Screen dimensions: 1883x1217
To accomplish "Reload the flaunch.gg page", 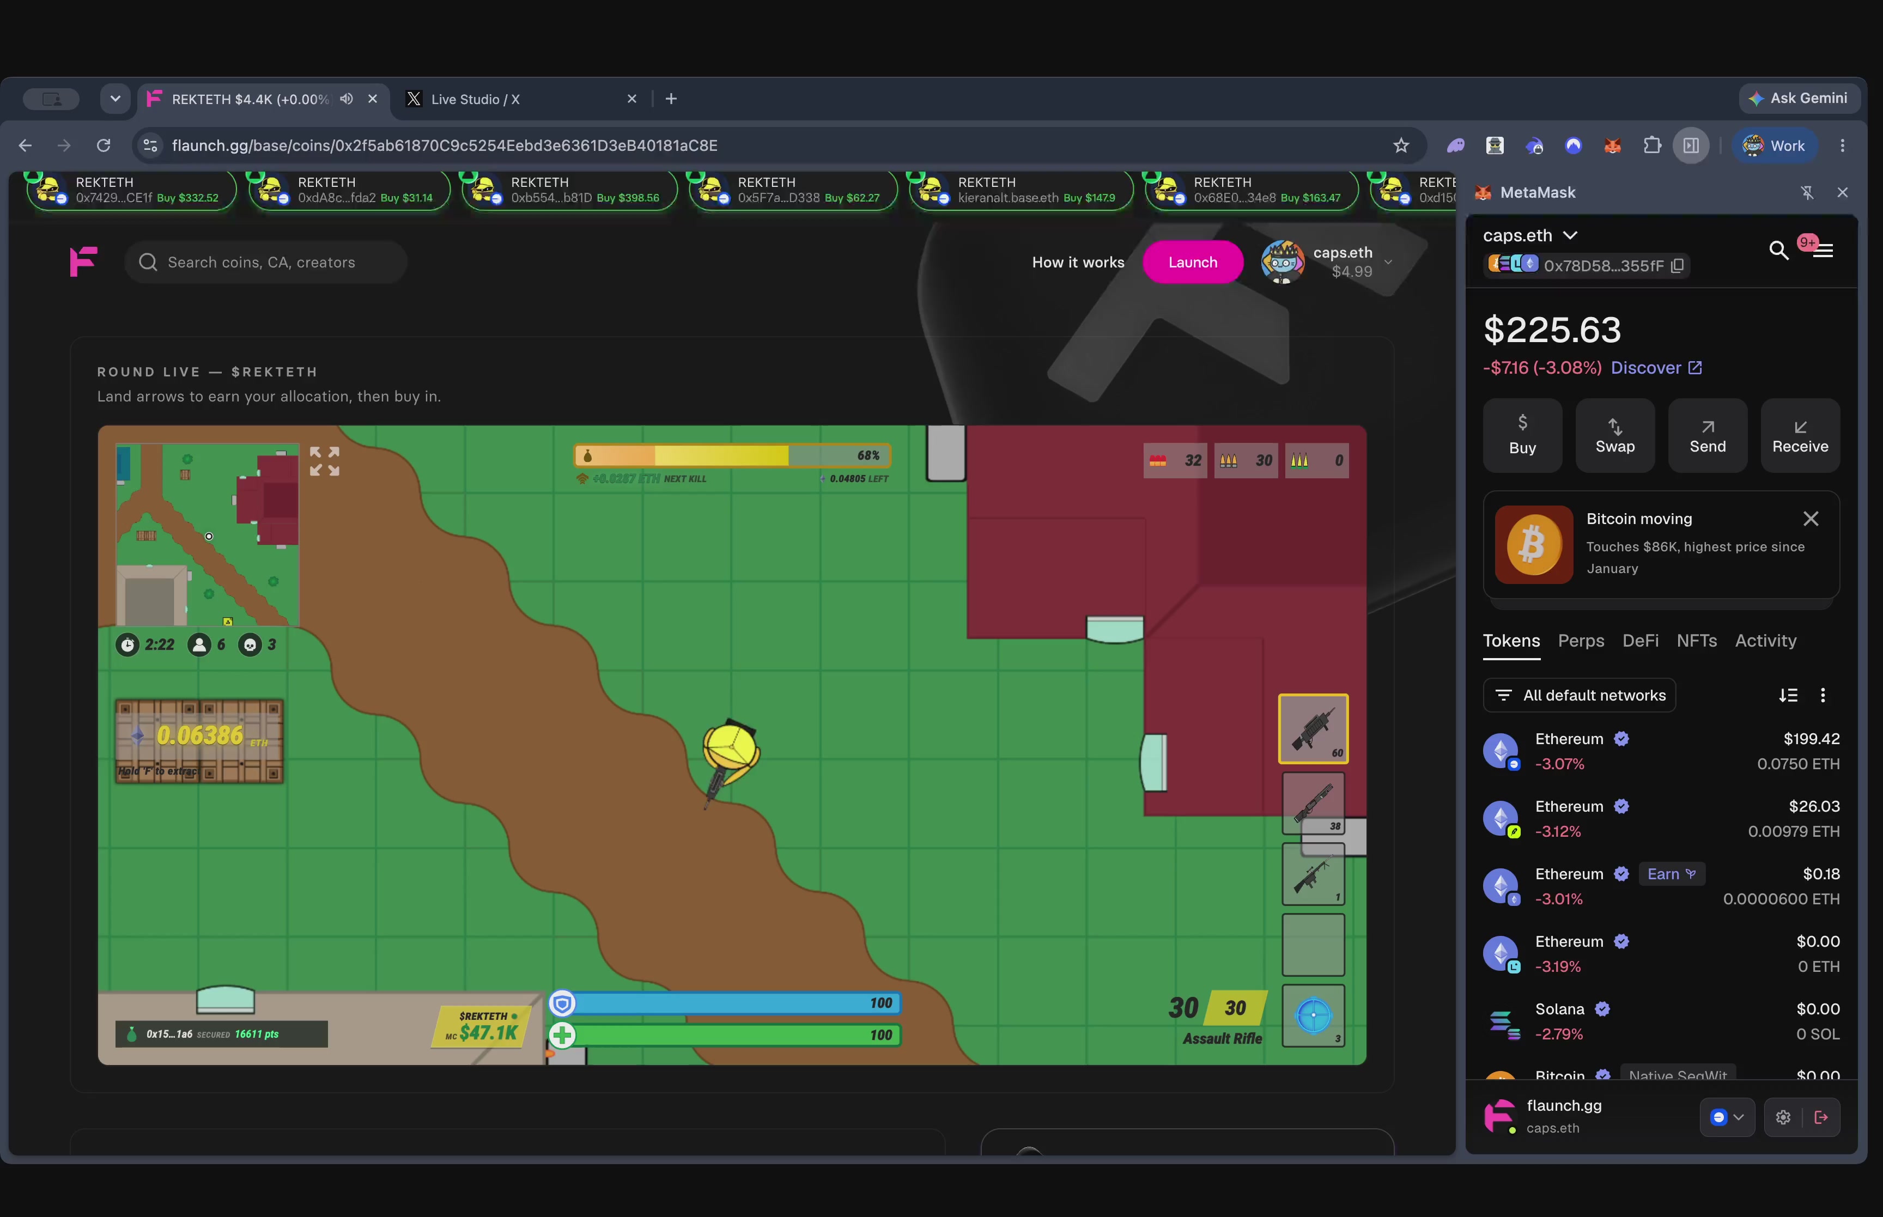I will point(104,145).
